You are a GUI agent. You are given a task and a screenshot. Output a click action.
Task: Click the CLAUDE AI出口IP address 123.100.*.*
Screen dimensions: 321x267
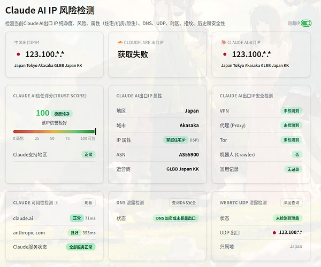[251, 54]
